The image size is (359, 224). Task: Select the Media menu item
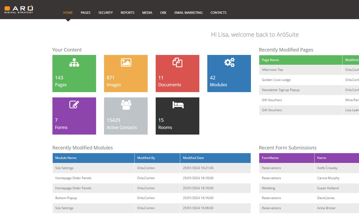[147, 12]
